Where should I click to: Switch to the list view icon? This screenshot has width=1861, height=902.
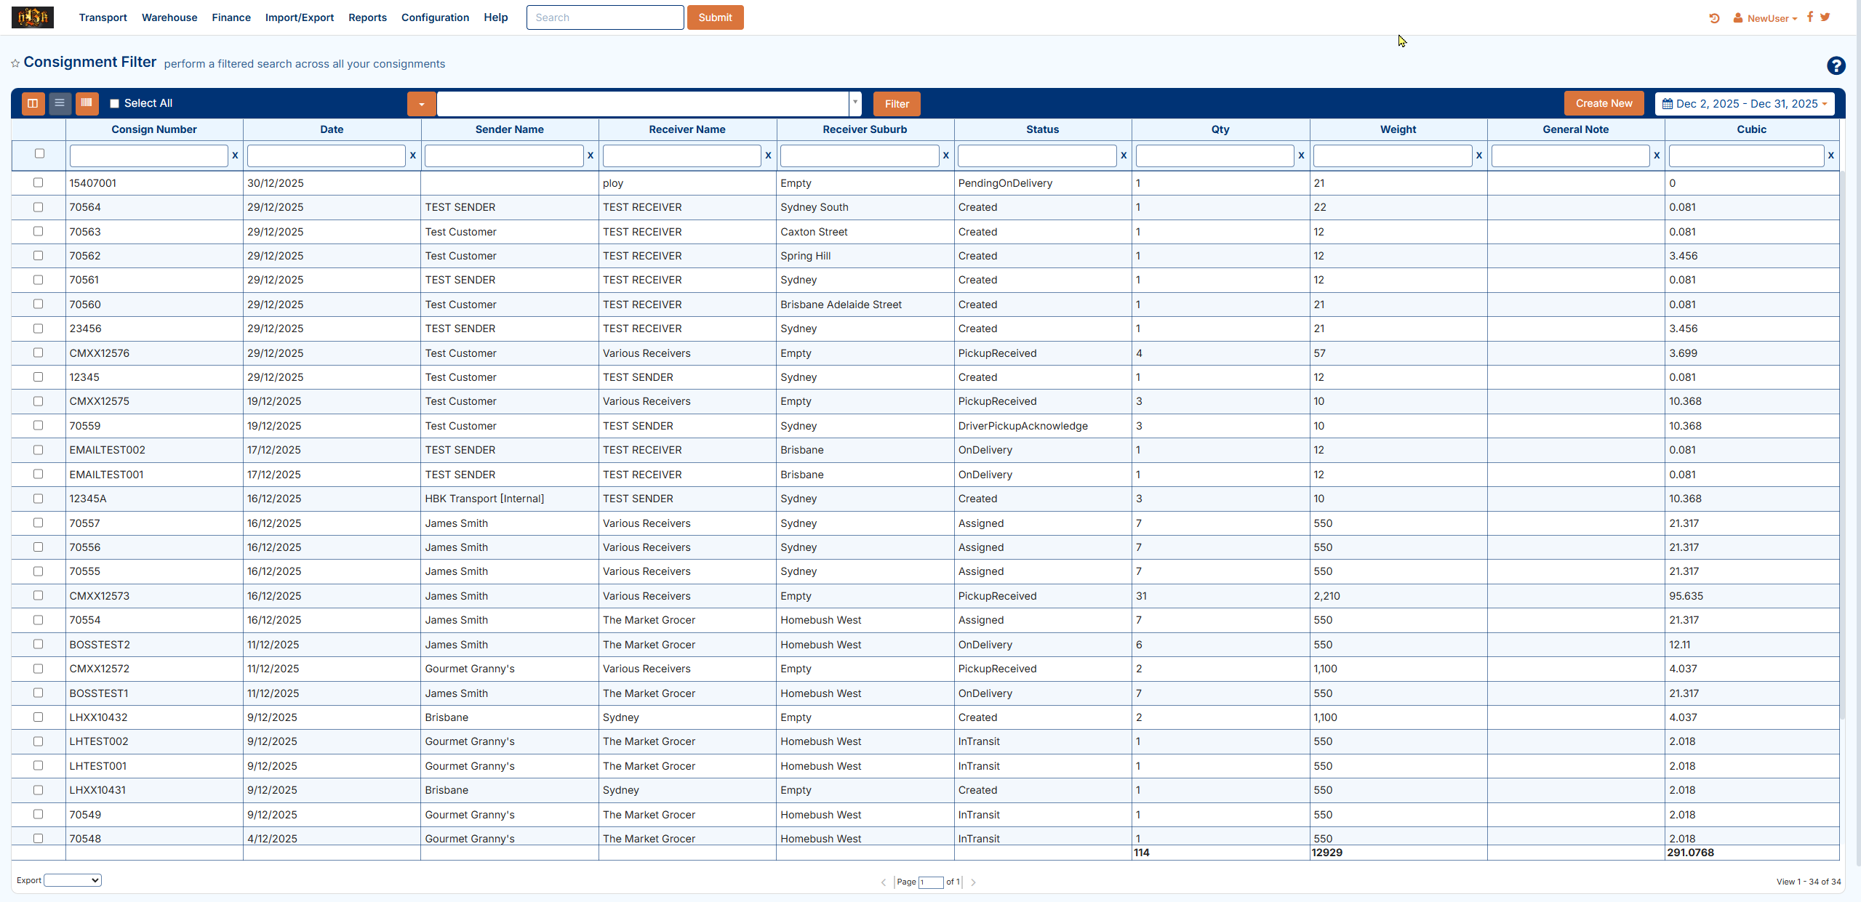pos(60,103)
